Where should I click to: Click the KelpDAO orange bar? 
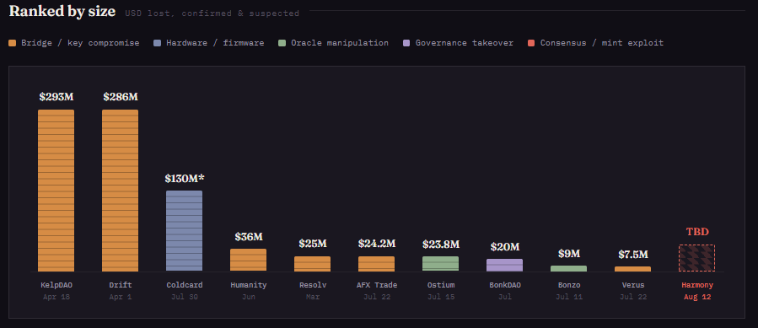56,191
